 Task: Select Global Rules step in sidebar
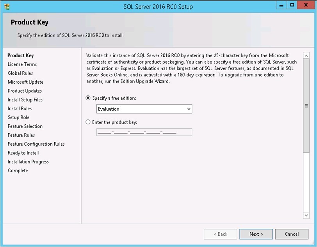(20, 73)
